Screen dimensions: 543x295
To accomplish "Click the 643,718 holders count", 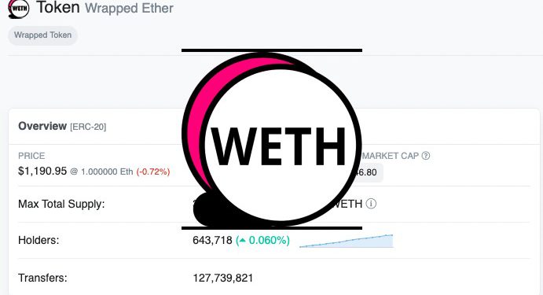I will click(212, 240).
